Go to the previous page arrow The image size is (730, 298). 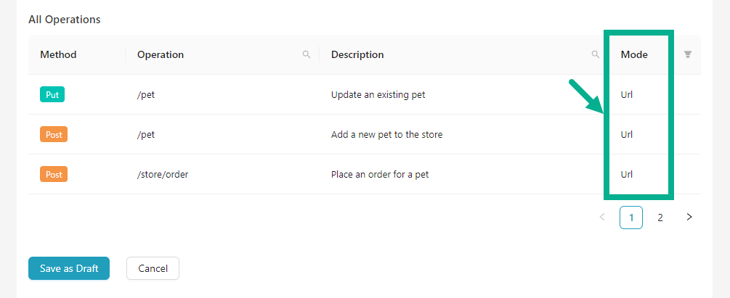[x=602, y=217]
